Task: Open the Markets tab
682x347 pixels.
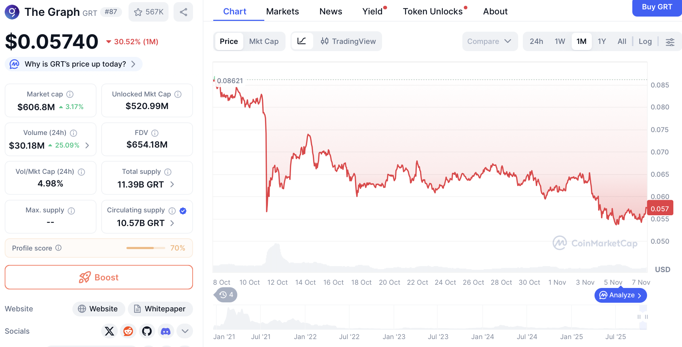Action: coord(282,12)
